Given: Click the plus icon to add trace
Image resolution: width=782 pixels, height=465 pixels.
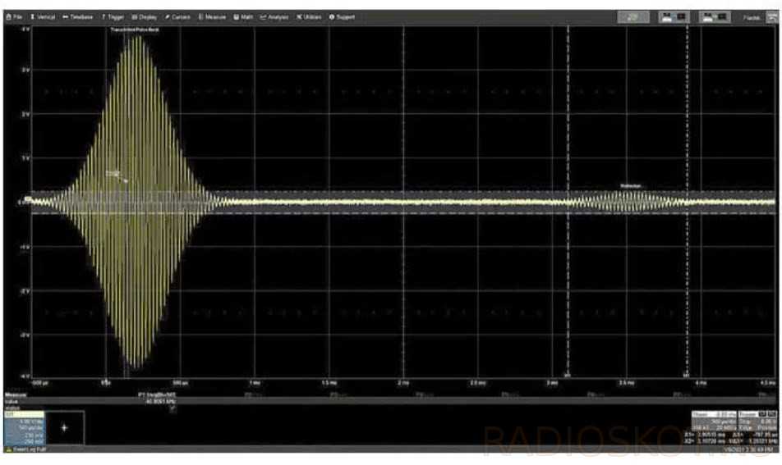Looking at the screenshot, I should [64, 428].
